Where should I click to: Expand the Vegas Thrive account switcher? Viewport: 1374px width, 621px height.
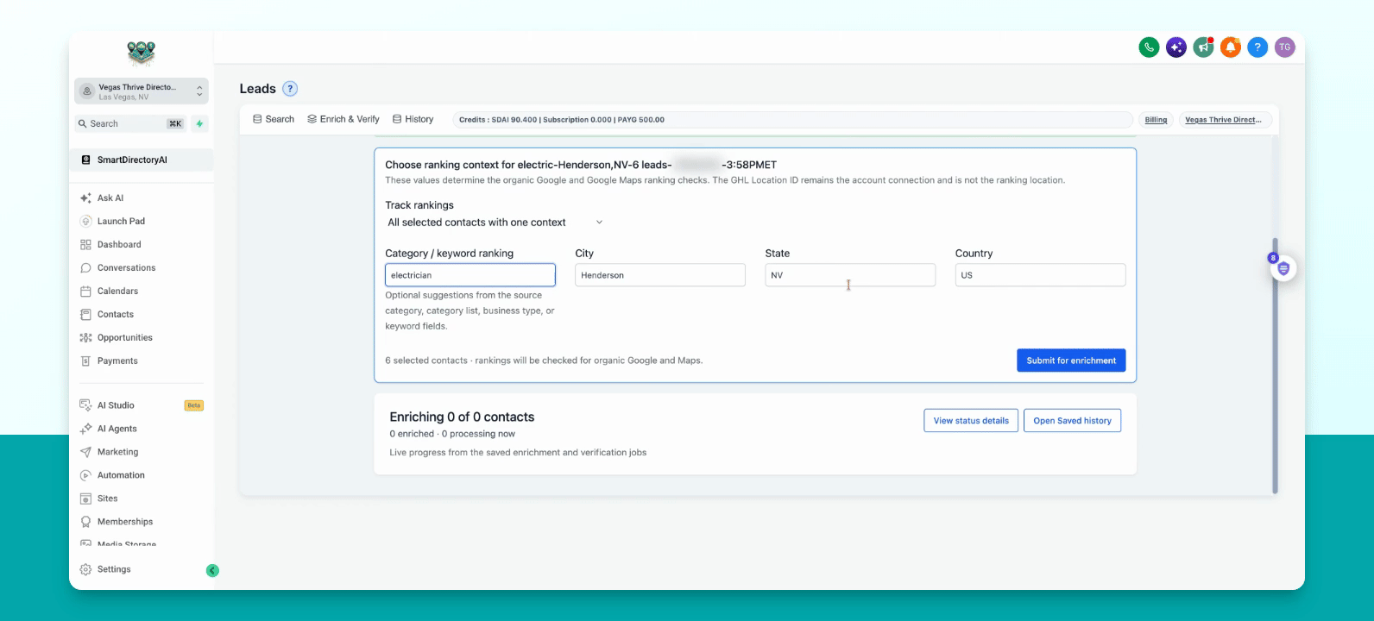(142, 91)
